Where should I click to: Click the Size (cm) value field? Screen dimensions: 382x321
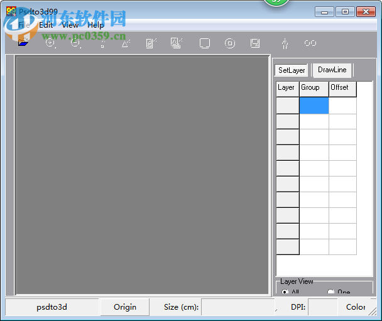(x=238, y=307)
